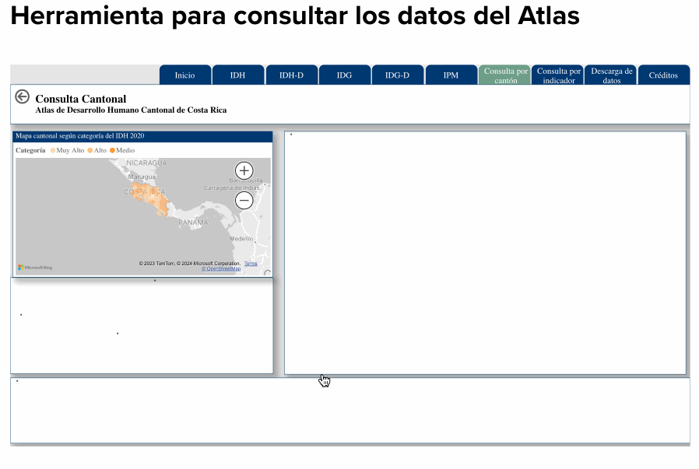Click the back arrow beside Consulta Cantonal

coord(22,96)
